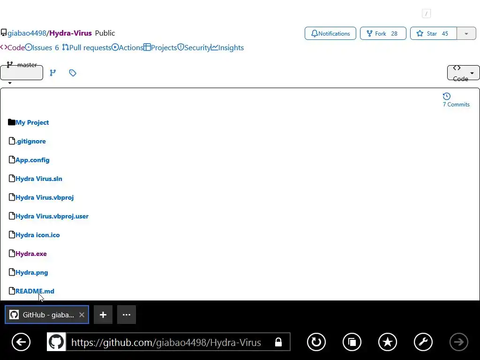The width and height of the screenshot is (480, 360).
Task: Click the Hydra.exe file icon
Action: [x=12, y=253]
